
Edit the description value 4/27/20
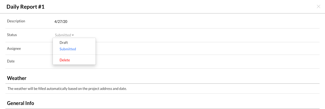pos(61,22)
